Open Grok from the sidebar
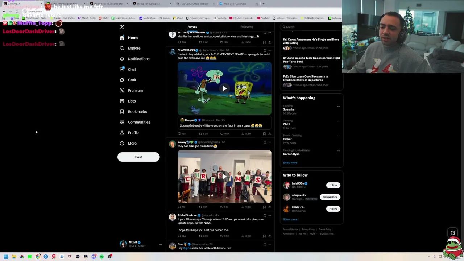Screen dimensions: 464x261 [x=128, y=80]
